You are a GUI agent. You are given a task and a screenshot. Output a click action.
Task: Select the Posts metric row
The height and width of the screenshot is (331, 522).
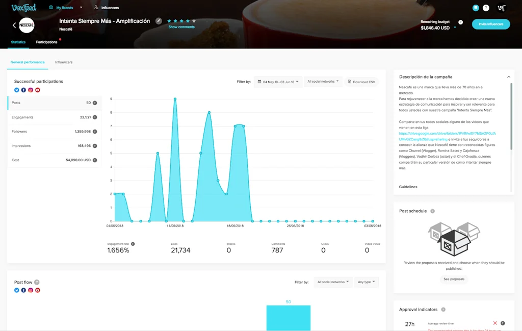(55, 103)
